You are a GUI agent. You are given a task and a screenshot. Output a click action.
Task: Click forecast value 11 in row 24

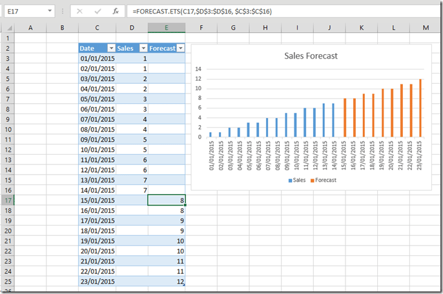point(167,271)
